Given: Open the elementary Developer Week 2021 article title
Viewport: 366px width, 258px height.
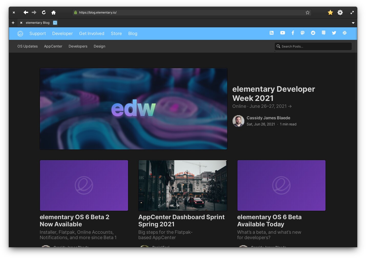Looking at the screenshot, I should 273,93.
